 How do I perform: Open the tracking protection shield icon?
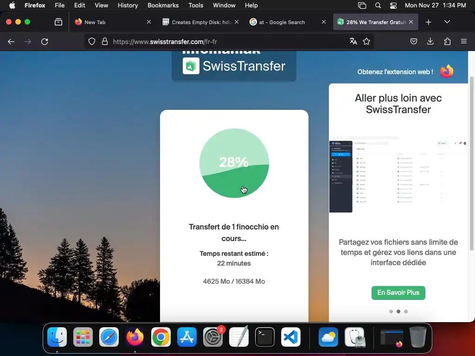pyautogui.click(x=92, y=41)
